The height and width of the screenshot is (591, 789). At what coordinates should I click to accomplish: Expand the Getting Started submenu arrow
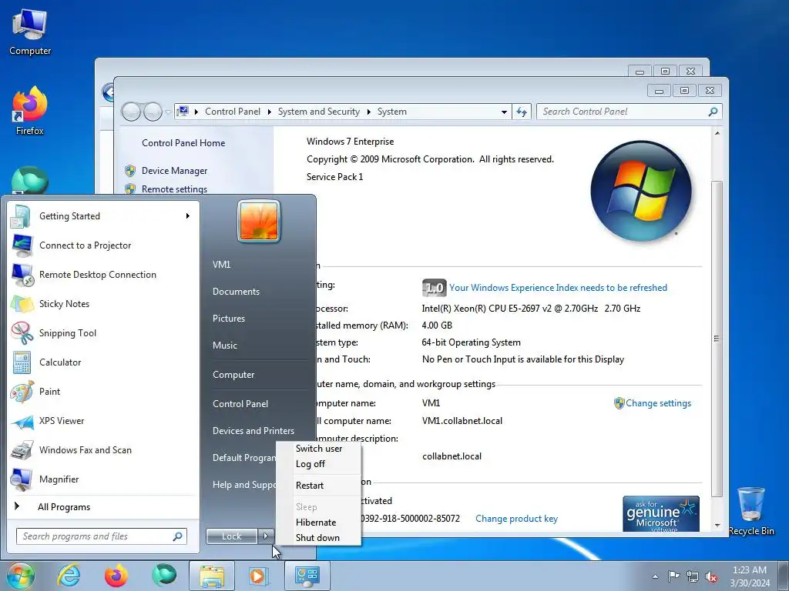click(x=188, y=216)
